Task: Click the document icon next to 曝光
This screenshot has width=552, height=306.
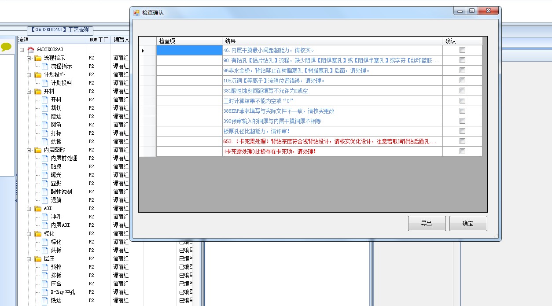Action: point(45,175)
